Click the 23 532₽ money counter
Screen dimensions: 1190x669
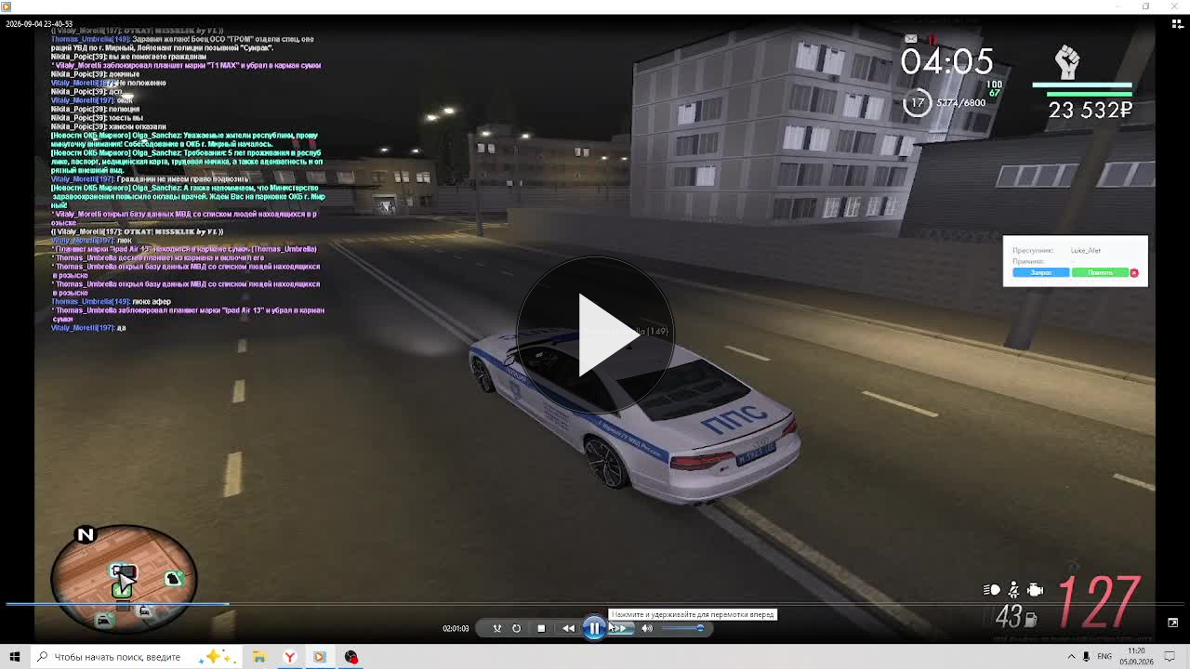coord(1091,111)
